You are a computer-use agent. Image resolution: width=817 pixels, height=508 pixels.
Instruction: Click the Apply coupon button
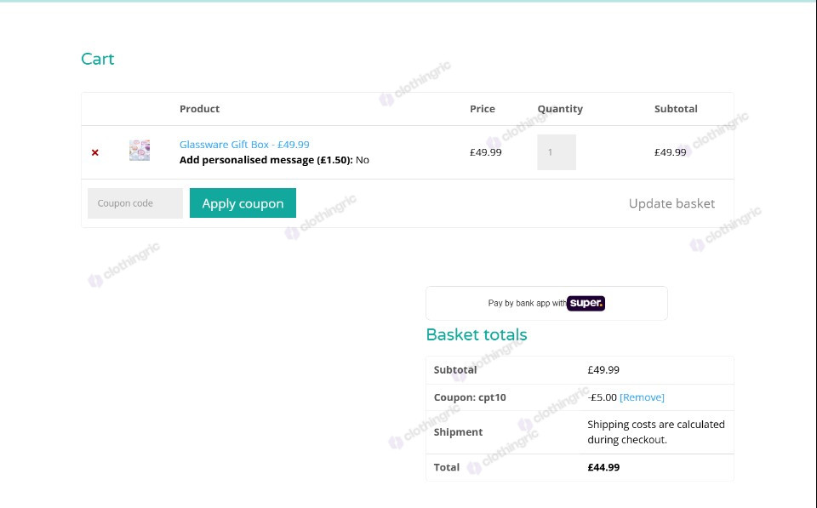pyautogui.click(x=243, y=203)
